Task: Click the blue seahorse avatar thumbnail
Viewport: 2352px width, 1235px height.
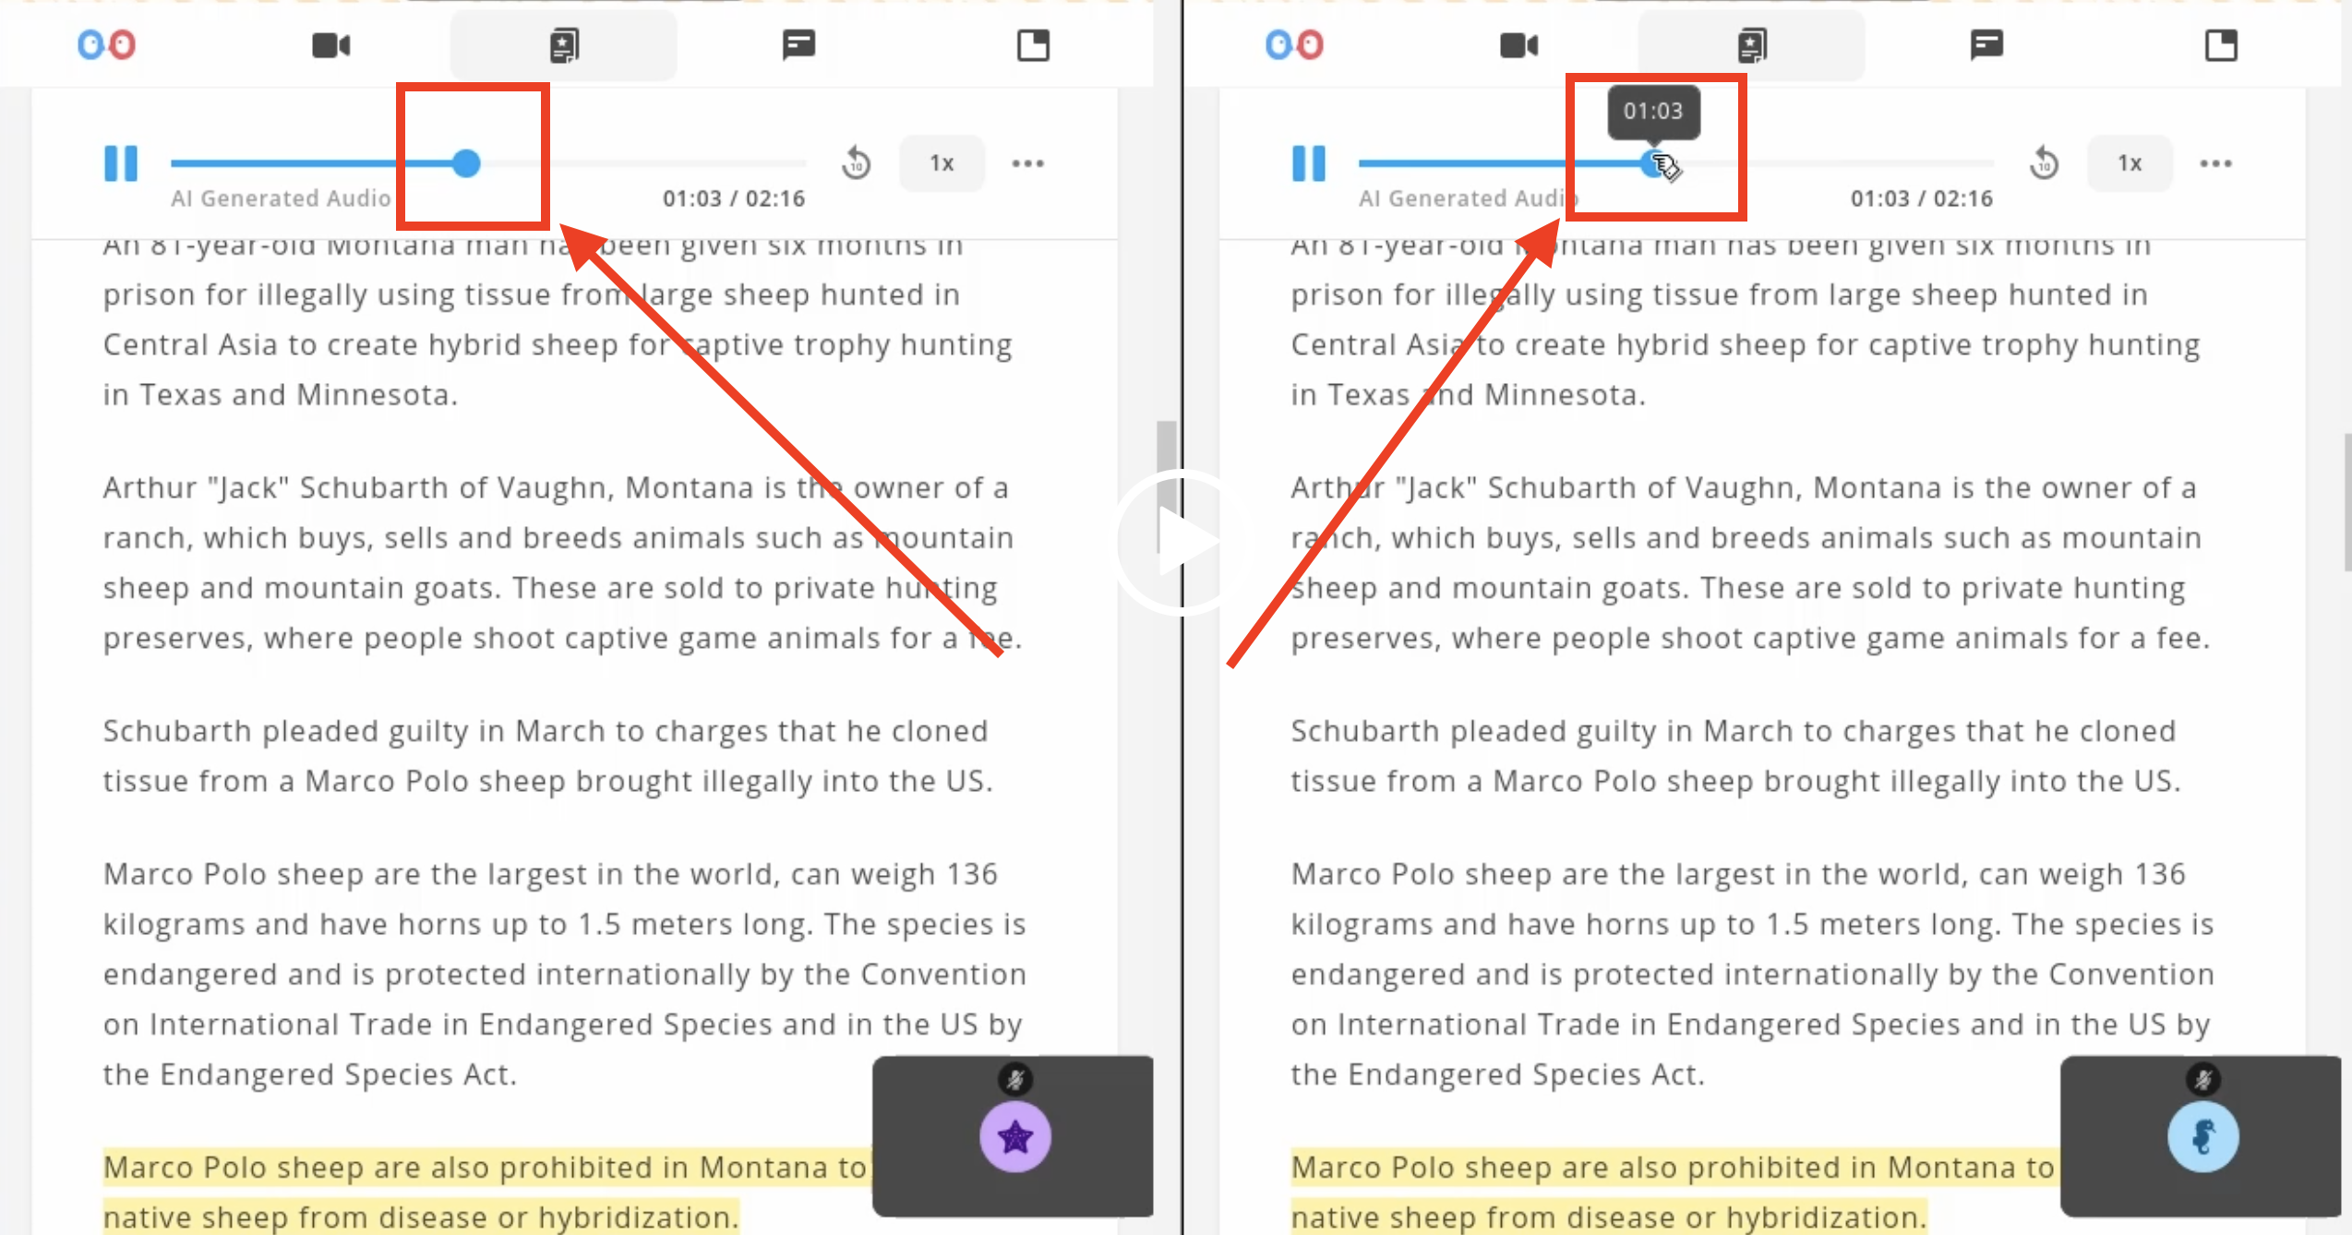Action: click(2202, 1137)
